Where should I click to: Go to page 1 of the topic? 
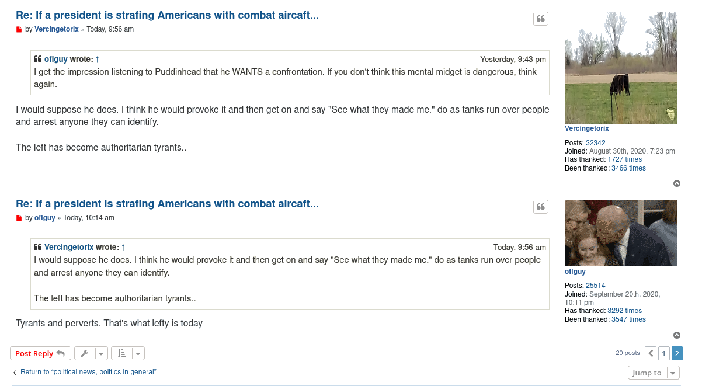(664, 353)
